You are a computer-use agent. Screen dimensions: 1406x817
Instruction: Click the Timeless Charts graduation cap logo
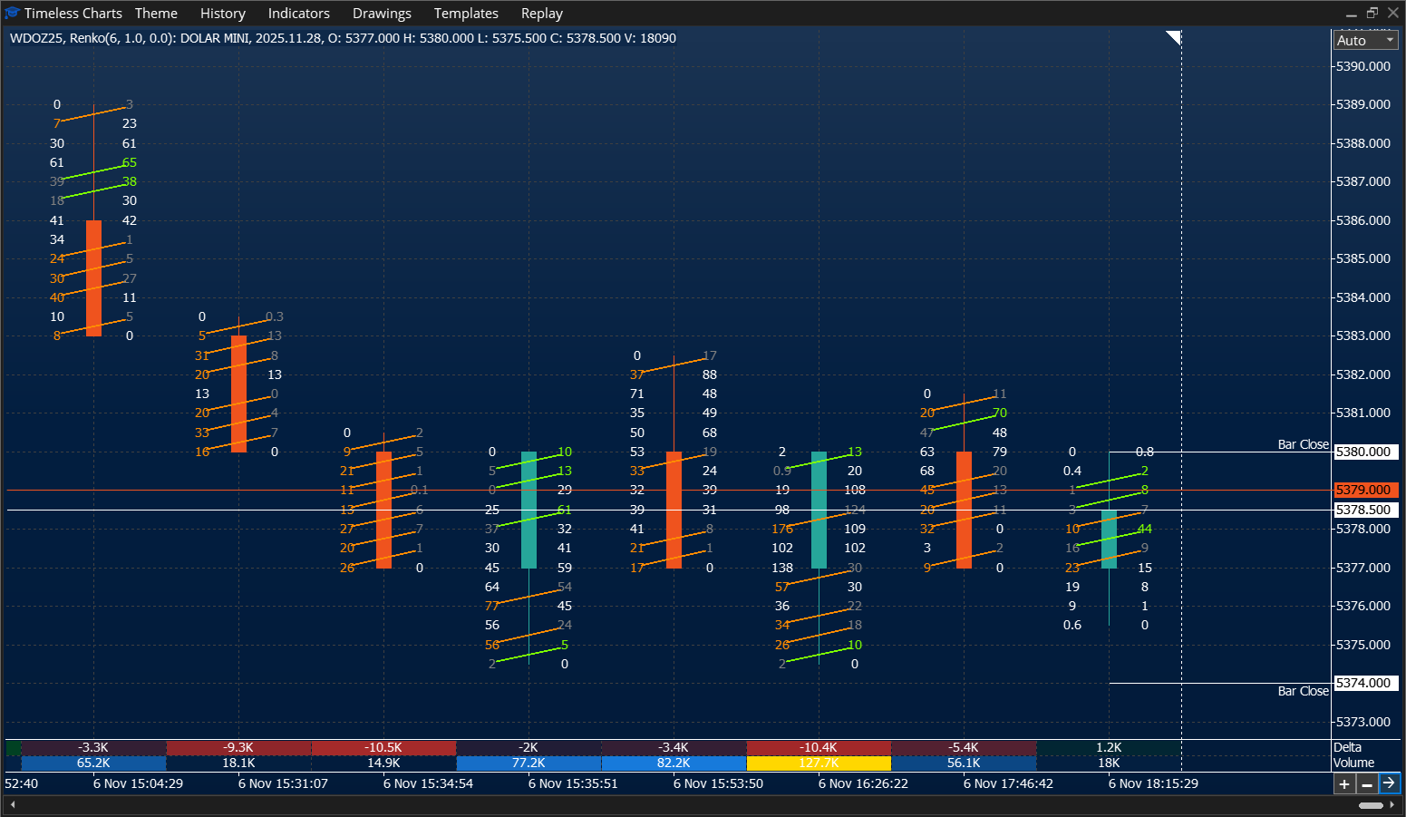click(x=12, y=13)
